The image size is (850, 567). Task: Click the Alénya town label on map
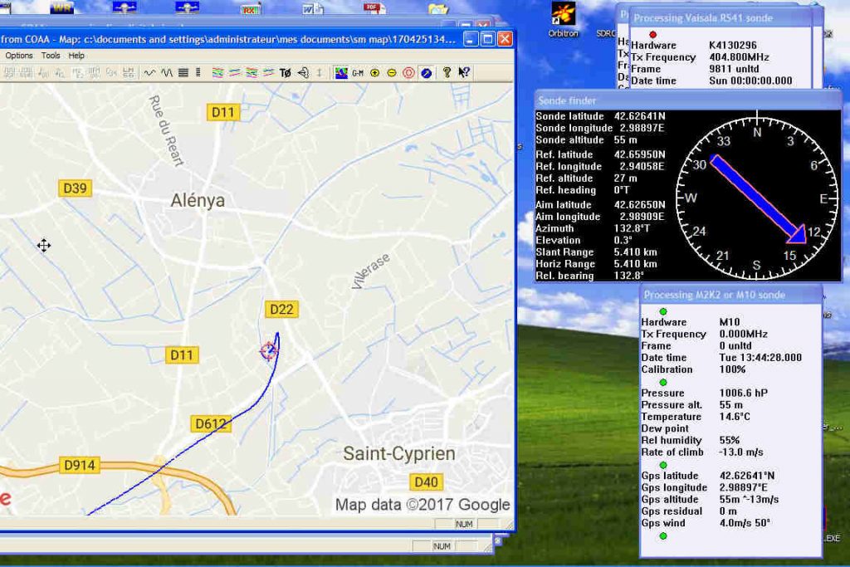point(198,201)
